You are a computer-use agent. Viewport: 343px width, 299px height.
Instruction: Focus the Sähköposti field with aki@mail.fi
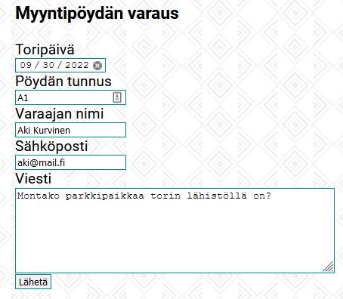[x=70, y=162]
